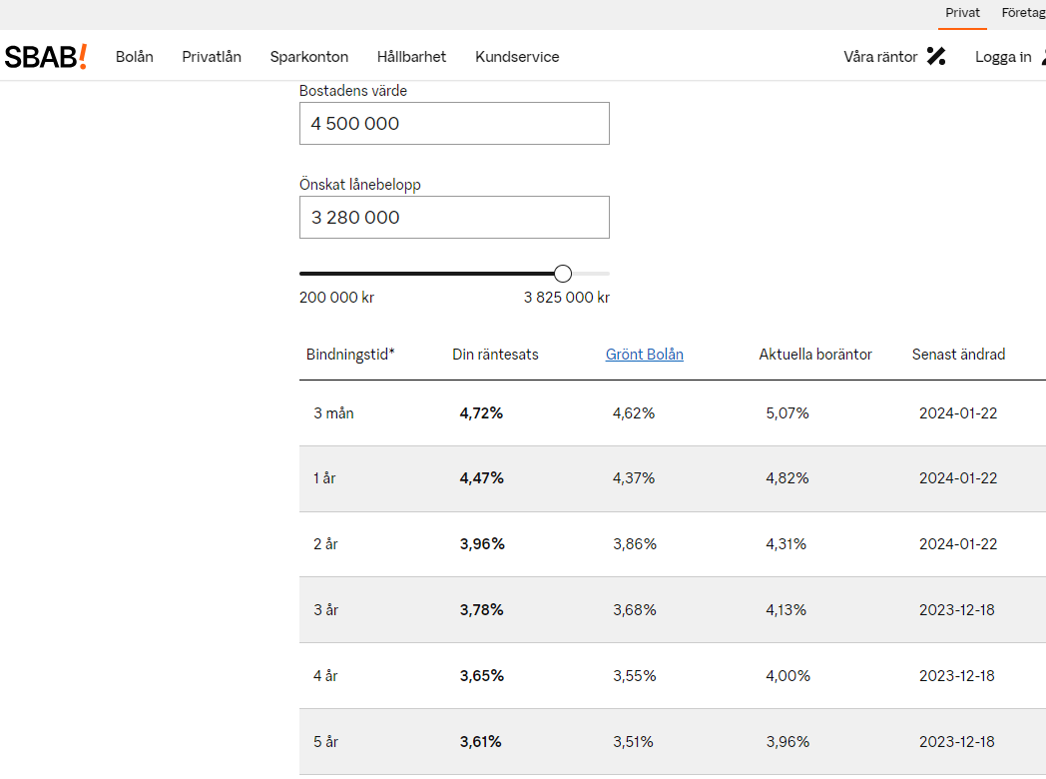Click Logga in

click(x=1003, y=57)
